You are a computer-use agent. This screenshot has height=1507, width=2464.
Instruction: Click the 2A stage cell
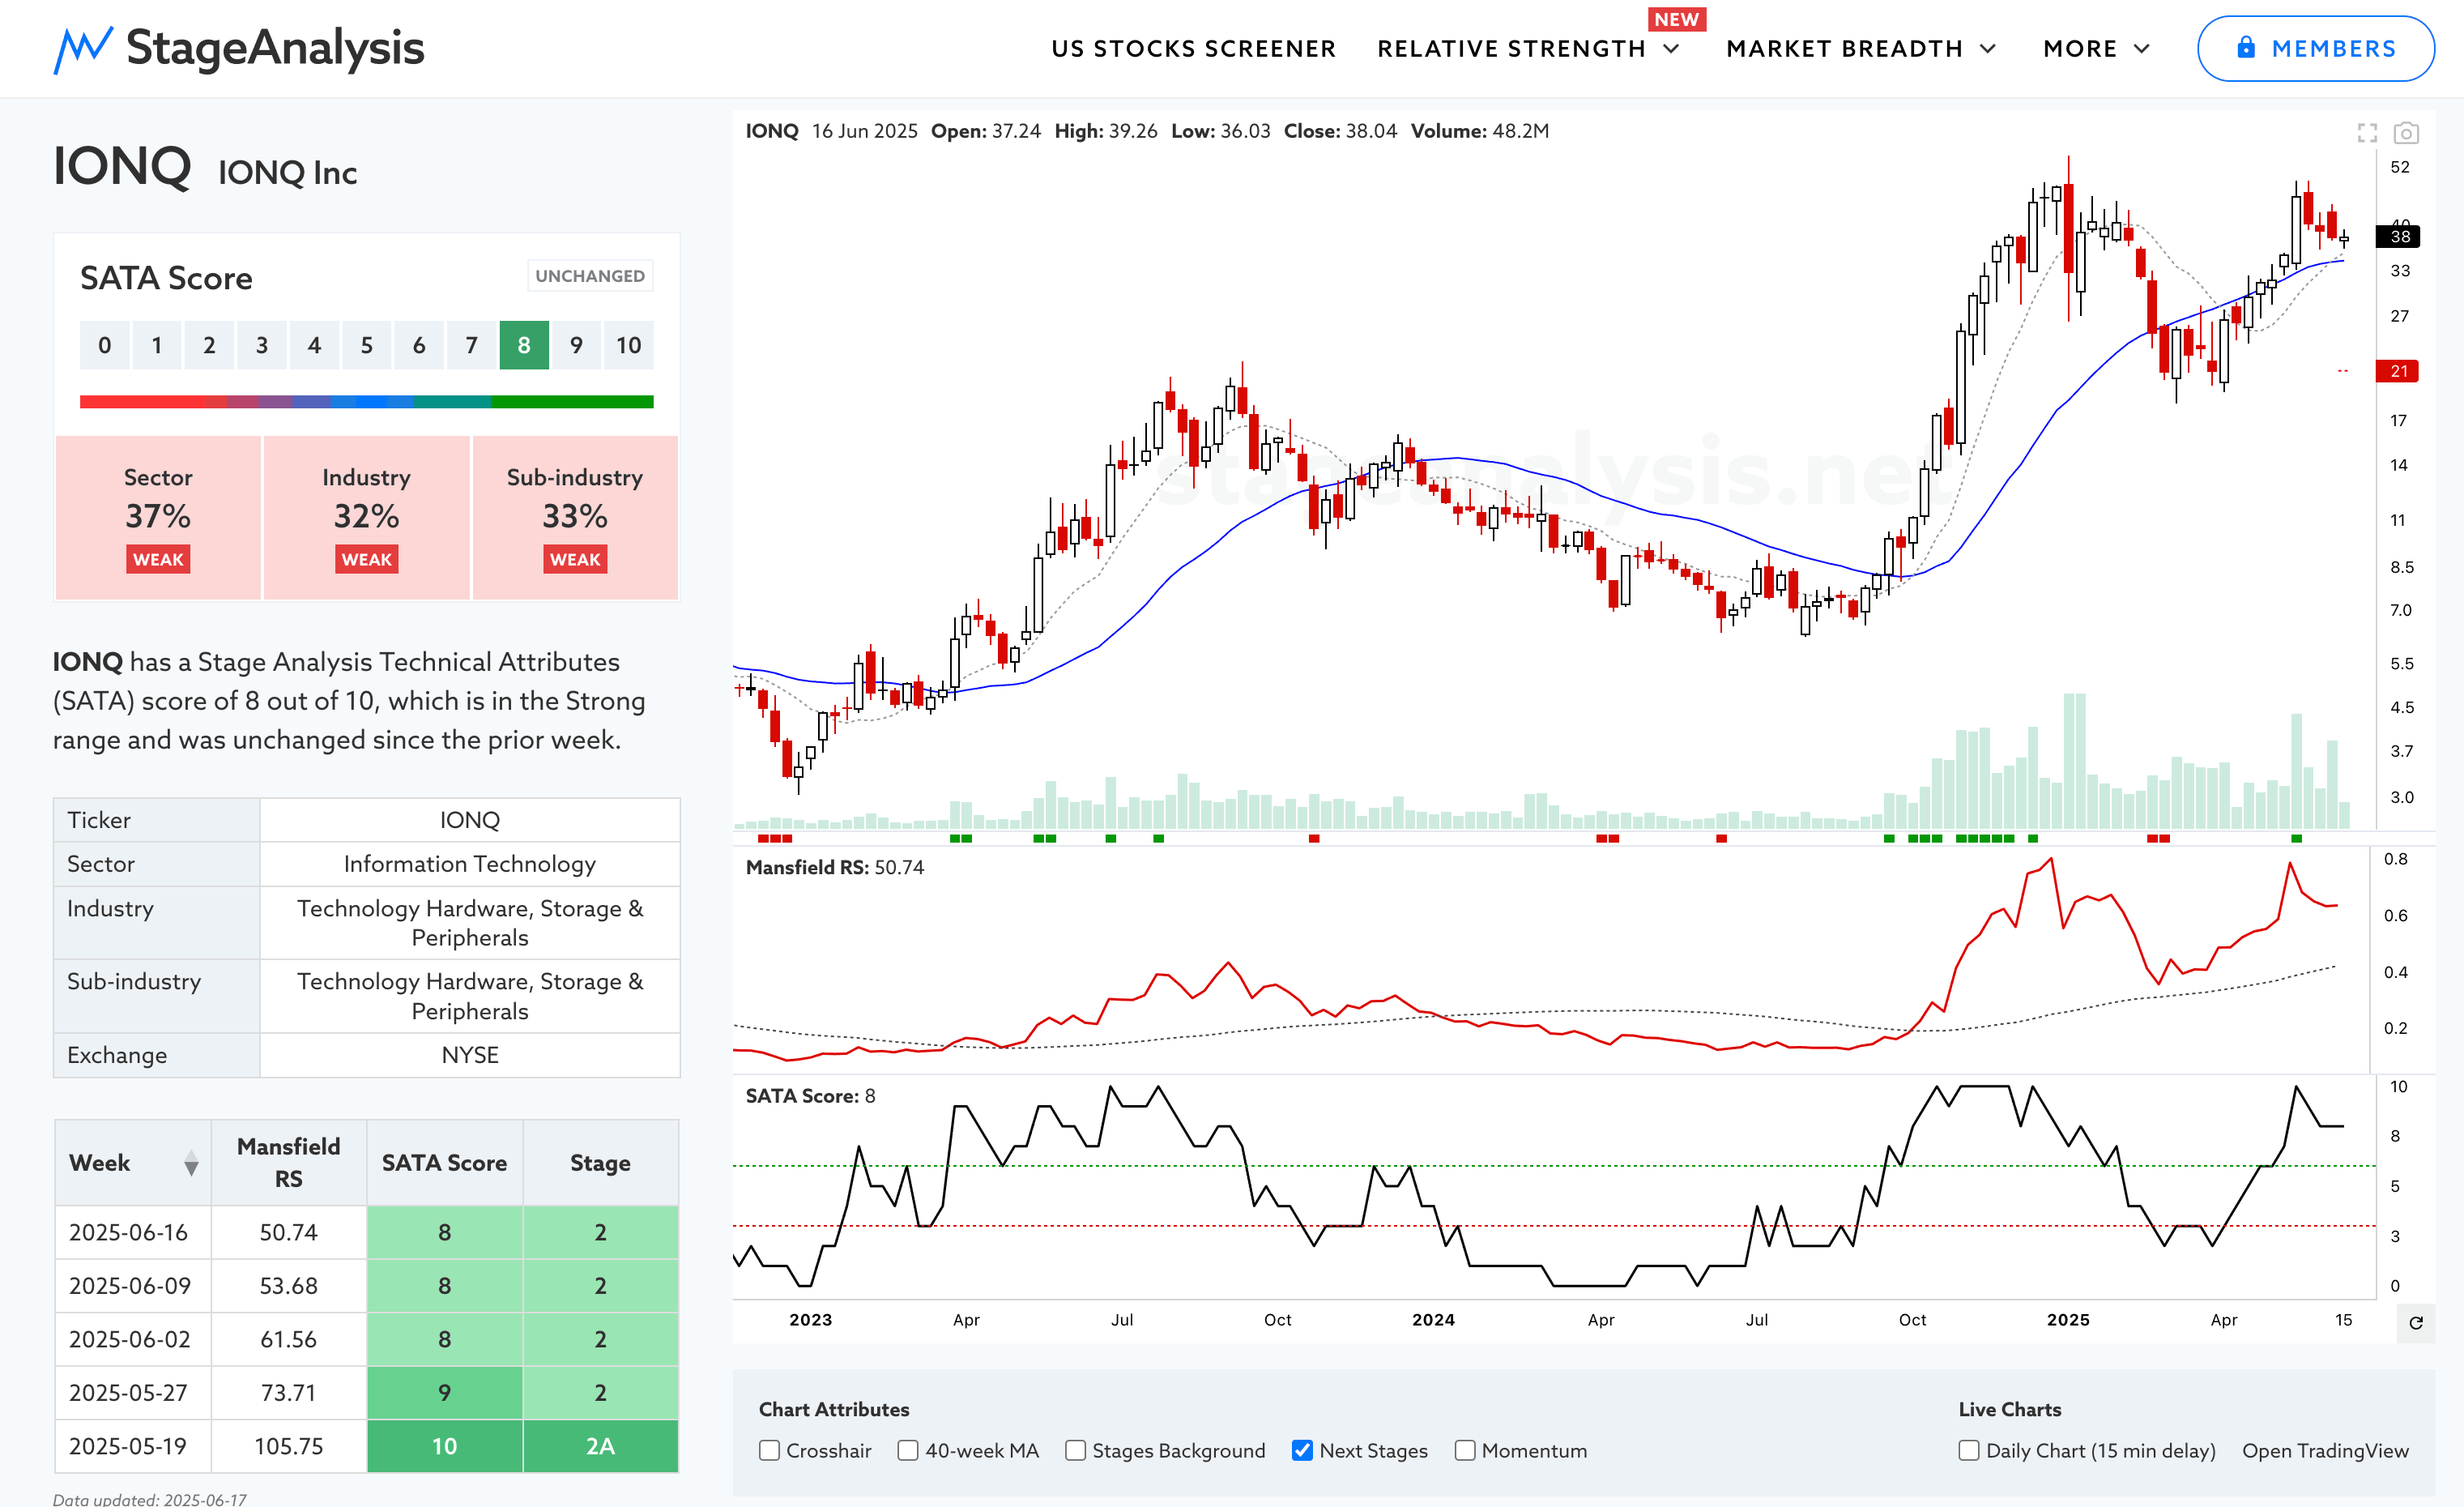[x=600, y=1446]
